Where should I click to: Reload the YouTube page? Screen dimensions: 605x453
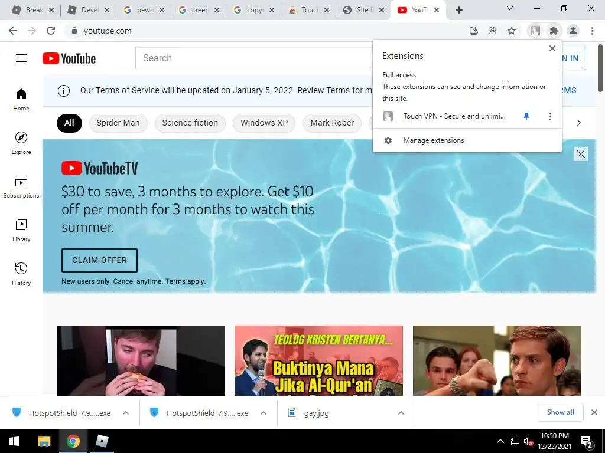coord(51,31)
